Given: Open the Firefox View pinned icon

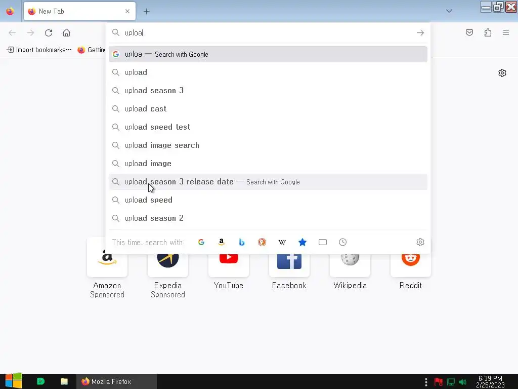Looking at the screenshot, I should coord(10,11).
